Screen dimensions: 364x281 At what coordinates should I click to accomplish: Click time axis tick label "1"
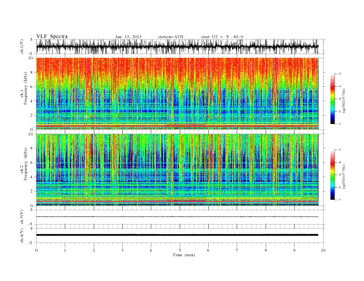pos(65,250)
